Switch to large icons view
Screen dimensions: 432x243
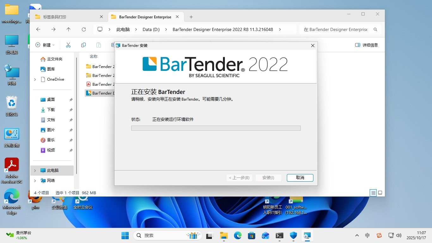[x=380, y=193]
